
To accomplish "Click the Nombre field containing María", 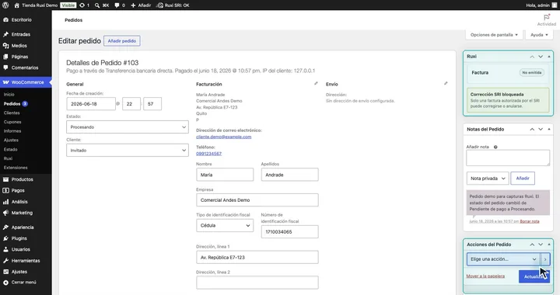I will (x=225, y=175).
